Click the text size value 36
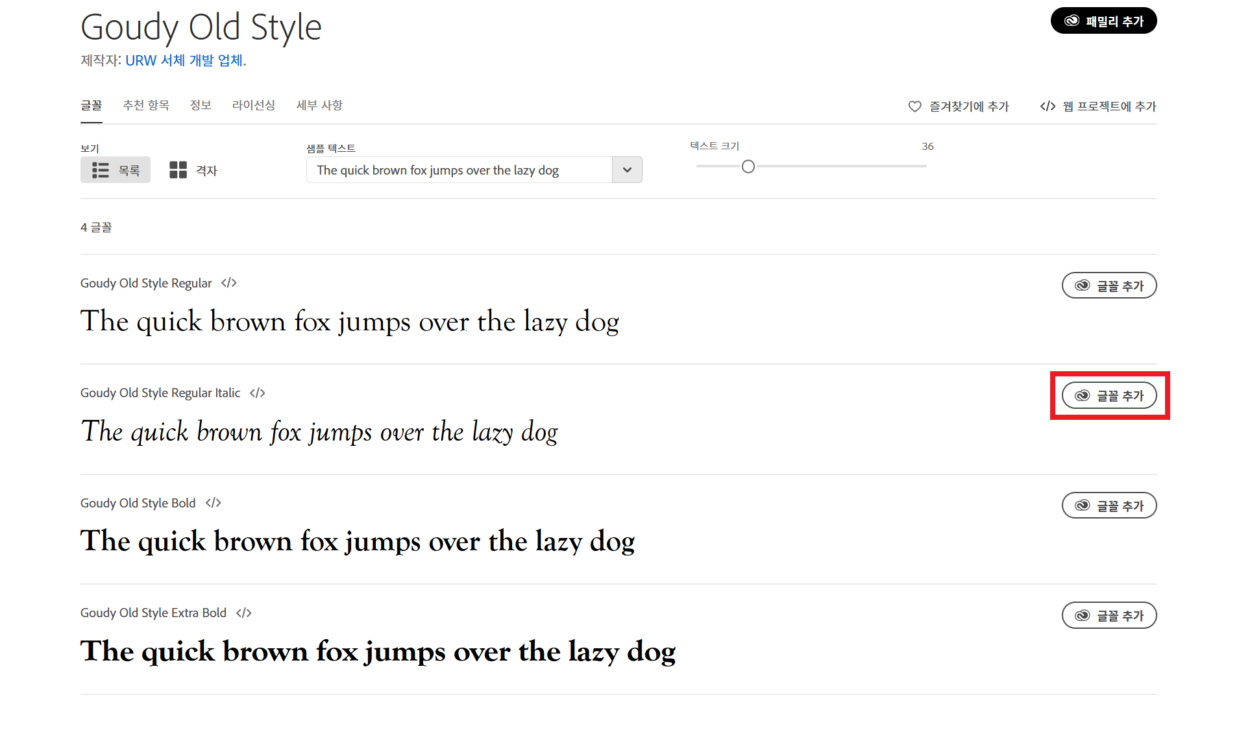1239x732 pixels. 928,147
